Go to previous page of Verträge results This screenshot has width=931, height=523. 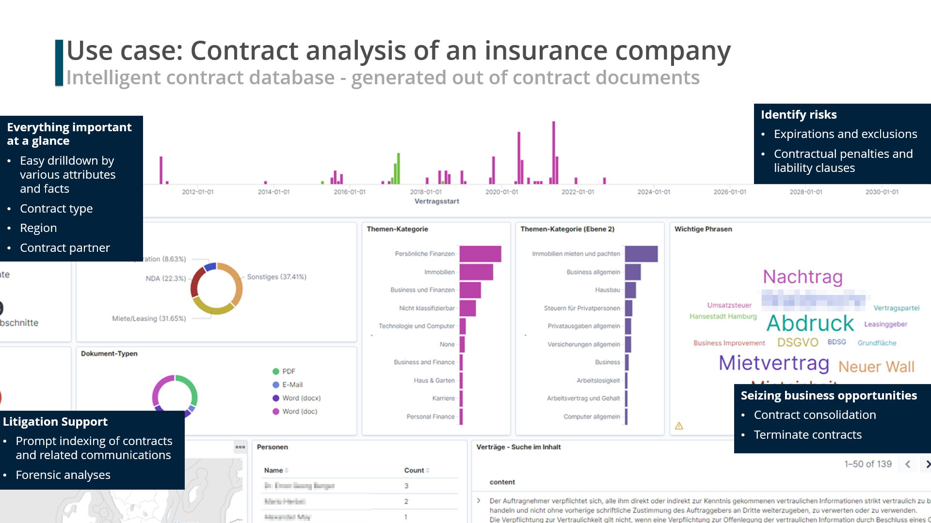tap(908, 464)
